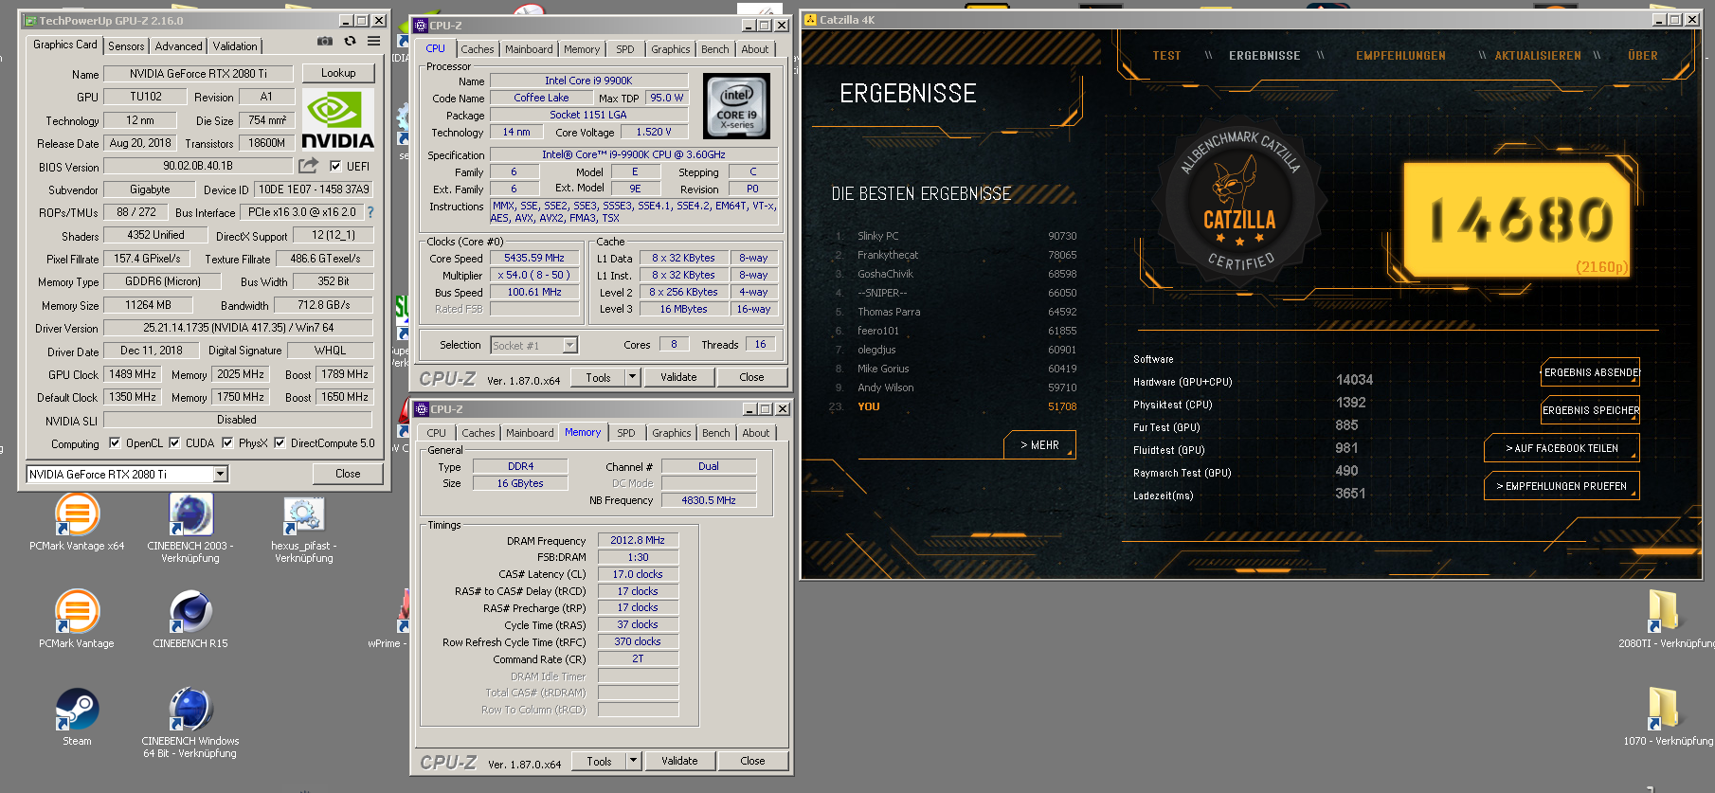Open CINEBENCH 2003 desktop shortcut
The image size is (1715, 793).
point(190,529)
